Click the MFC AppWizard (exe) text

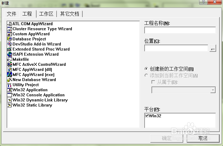click(34, 74)
